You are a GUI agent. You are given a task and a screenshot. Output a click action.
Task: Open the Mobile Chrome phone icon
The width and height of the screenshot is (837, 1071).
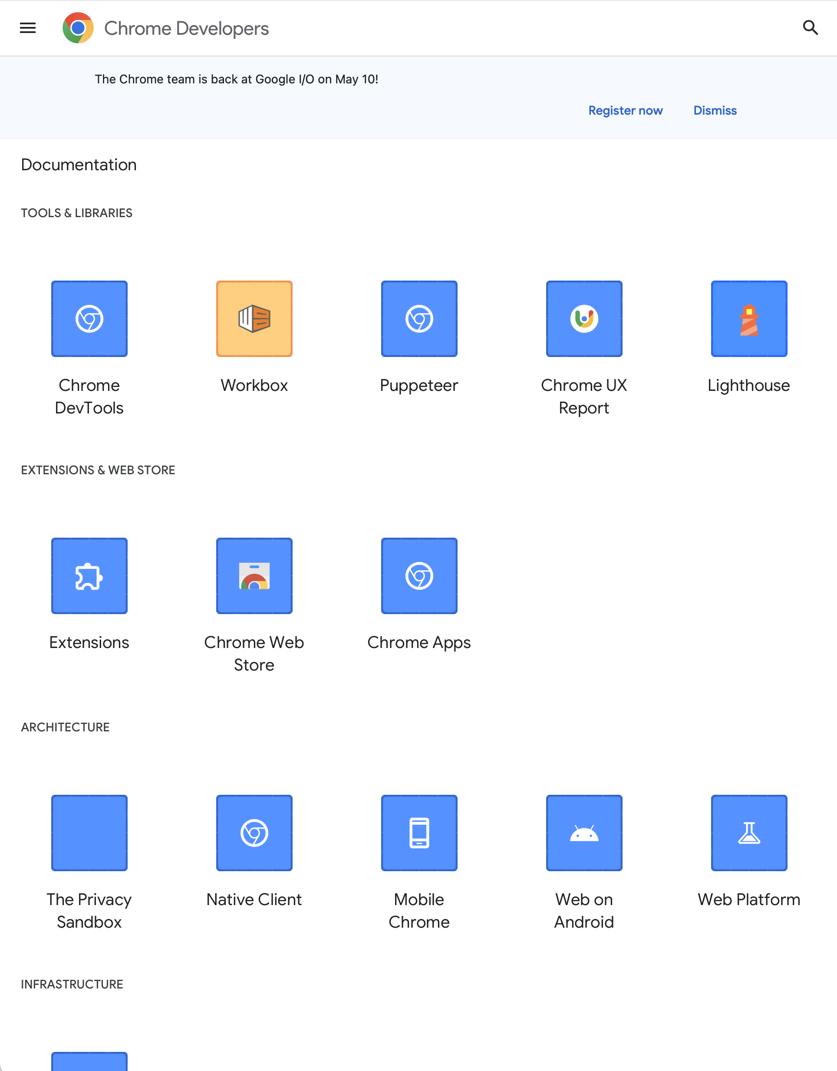[x=419, y=832]
